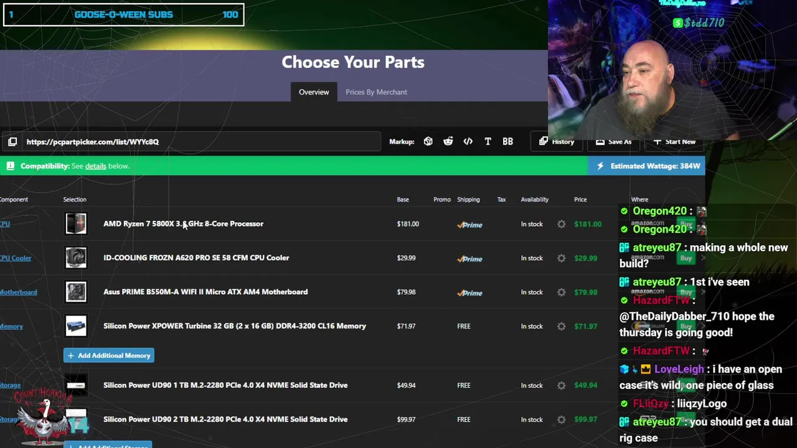Open settings gear for the UD90 1 TB SSD row
The image size is (797, 448).
pyautogui.click(x=562, y=386)
